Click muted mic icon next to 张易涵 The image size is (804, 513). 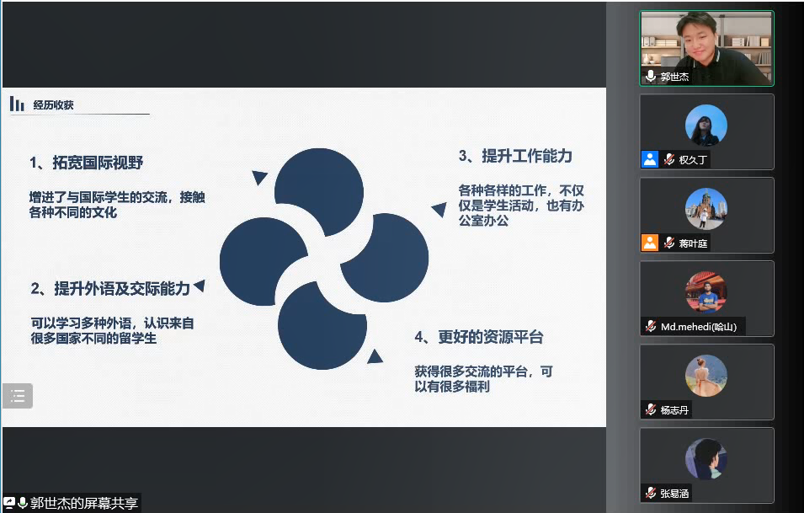click(x=651, y=493)
